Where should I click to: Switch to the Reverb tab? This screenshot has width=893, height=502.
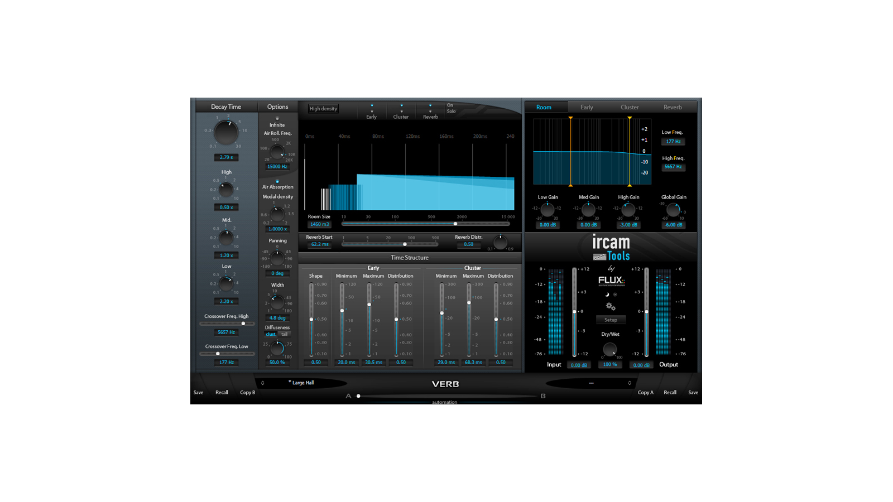[x=673, y=107]
